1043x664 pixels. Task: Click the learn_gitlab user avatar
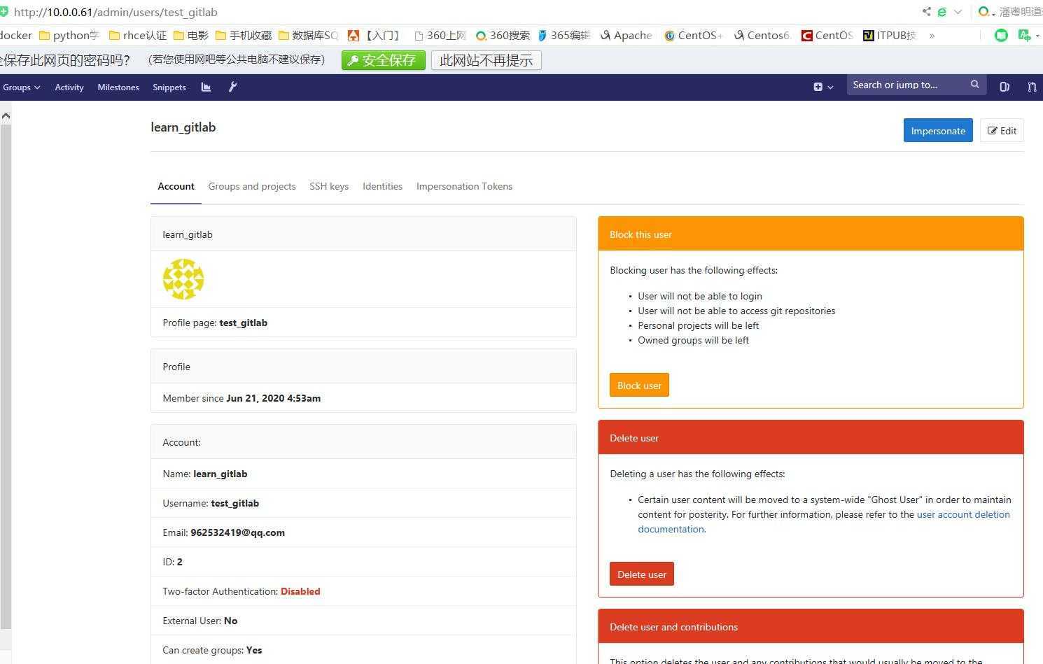[183, 279]
